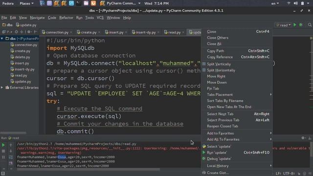Click the Run panel pause output icon
This screenshot has width=313, height=176.
coord(3,157)
